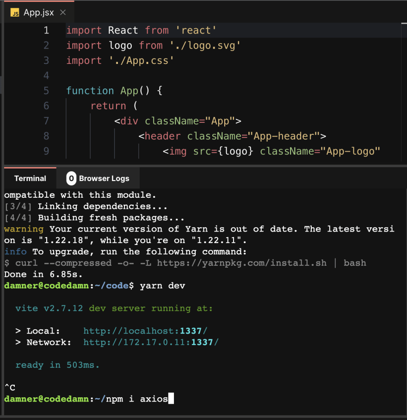Click 'Done in 6.85s.' terminal line
Image resolution: width=407 pixels, height=420 pixels.
tap(43, 275)
